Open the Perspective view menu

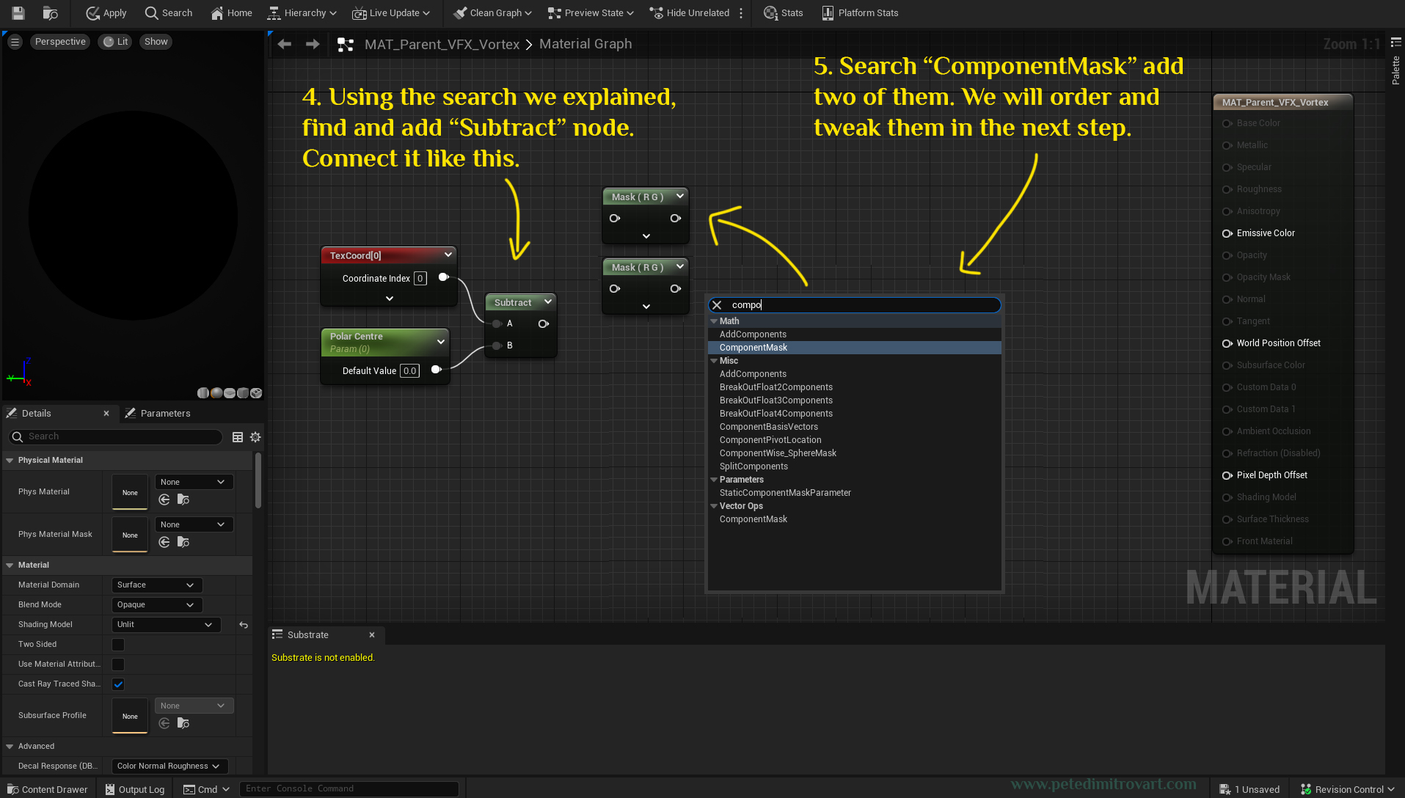(x=60, y=42)
